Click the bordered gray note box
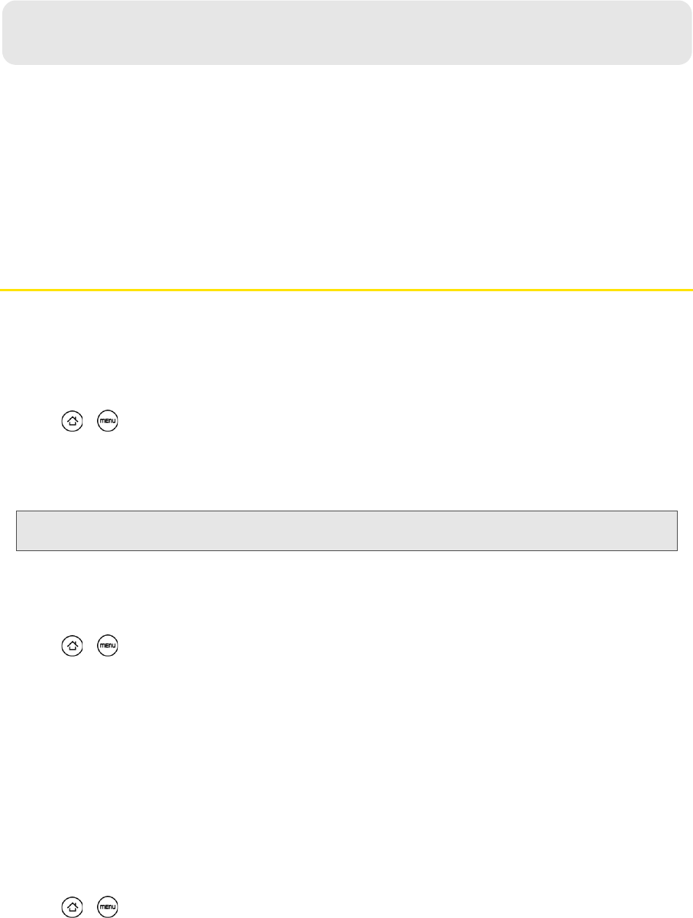Viewport: 693px width, 918px height. (347, 530)
